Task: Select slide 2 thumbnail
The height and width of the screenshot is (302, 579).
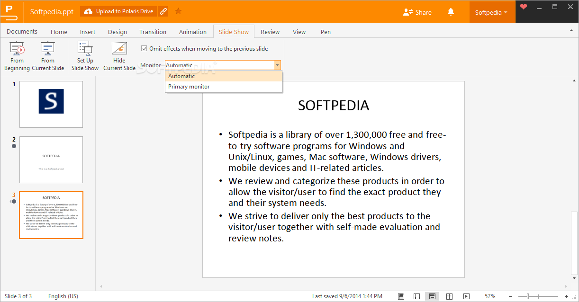Action: pos(51,160)
